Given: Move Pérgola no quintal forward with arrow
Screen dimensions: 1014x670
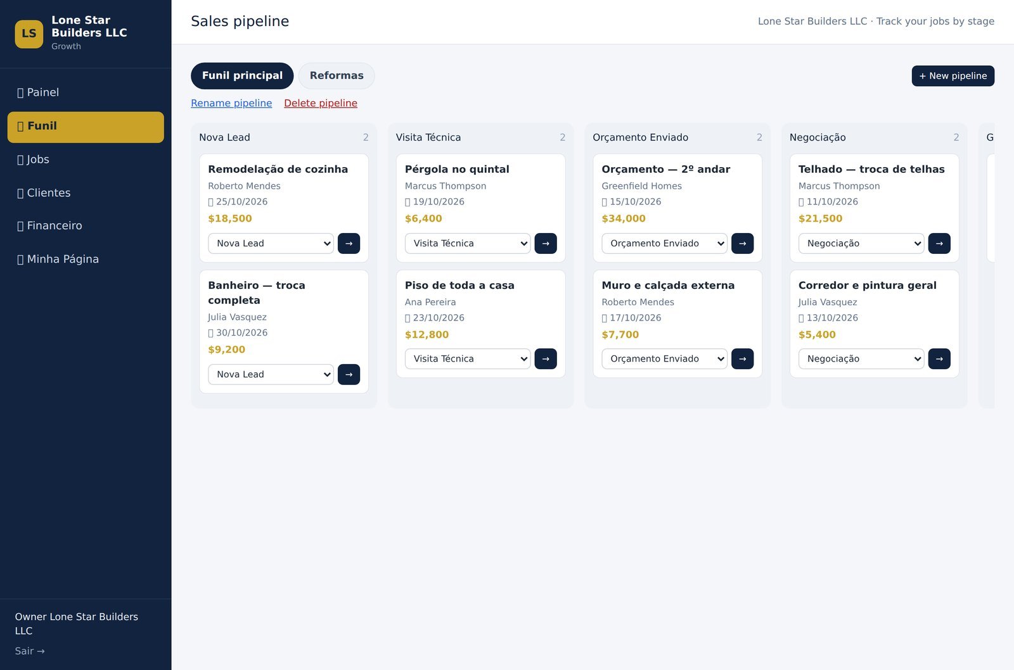Looking at the screenshot, I should (x=546, y=243).
